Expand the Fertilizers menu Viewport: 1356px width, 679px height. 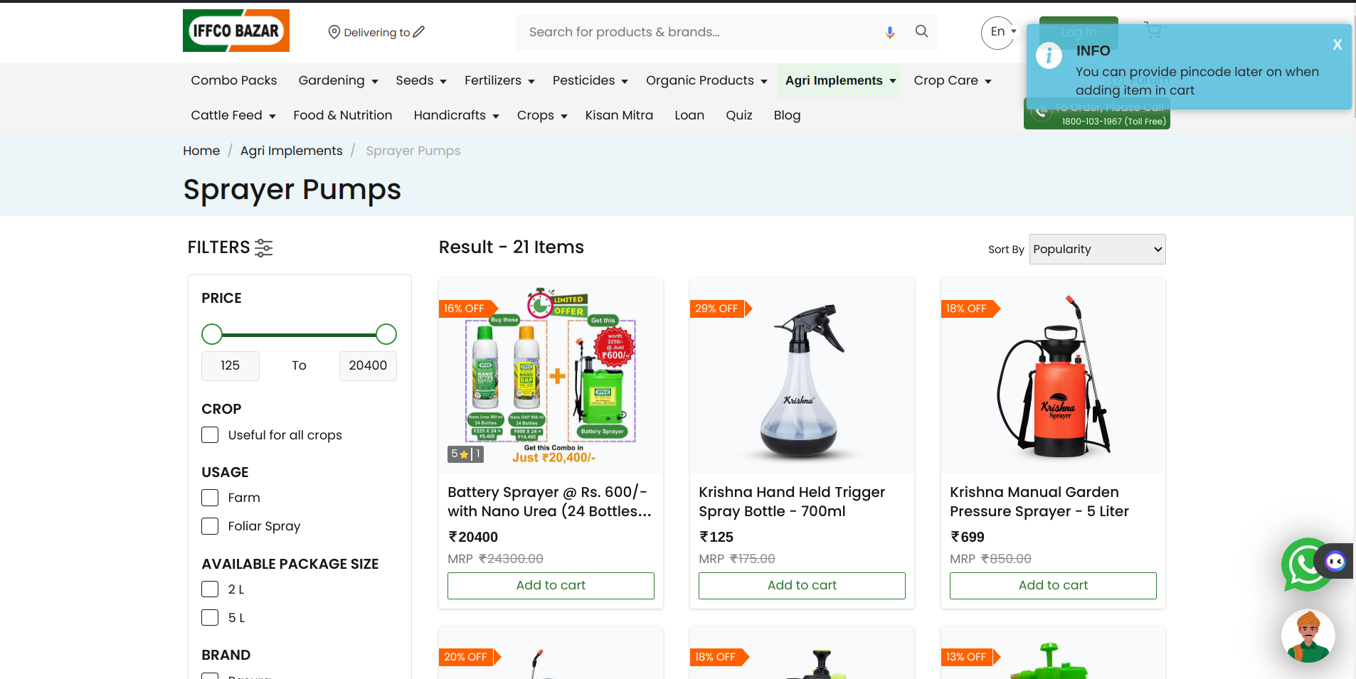[x=499, y=80]
